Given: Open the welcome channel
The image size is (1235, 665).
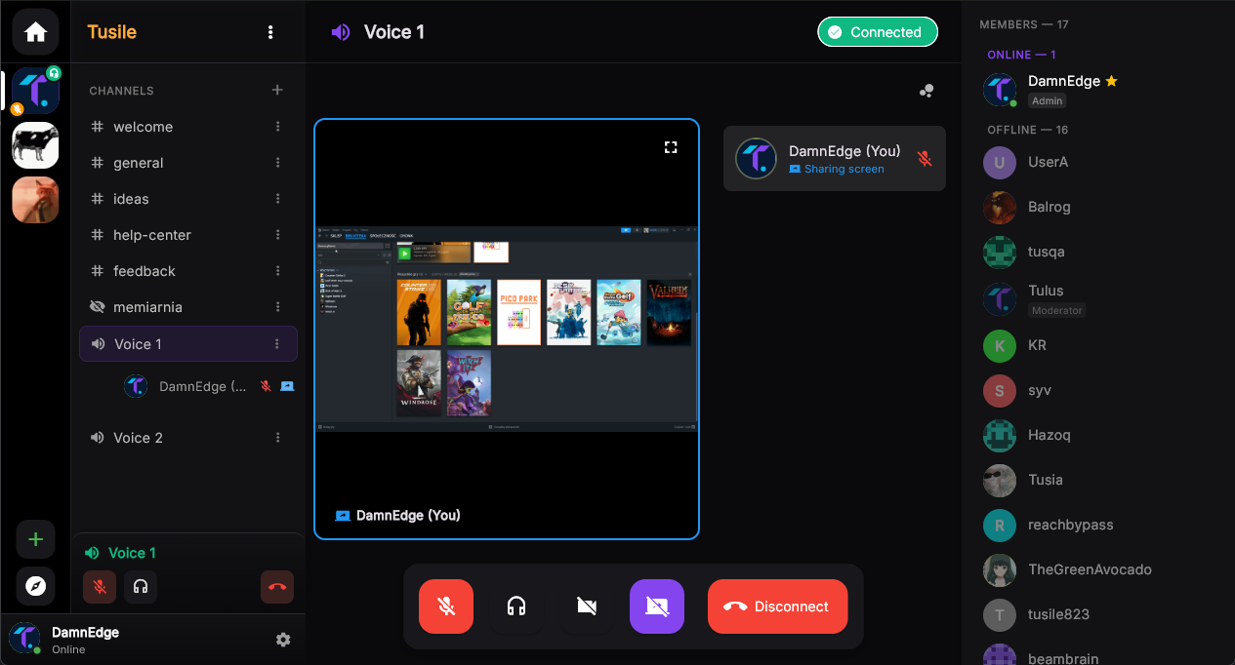Looking at the screenshot, I should click(187, 127).
